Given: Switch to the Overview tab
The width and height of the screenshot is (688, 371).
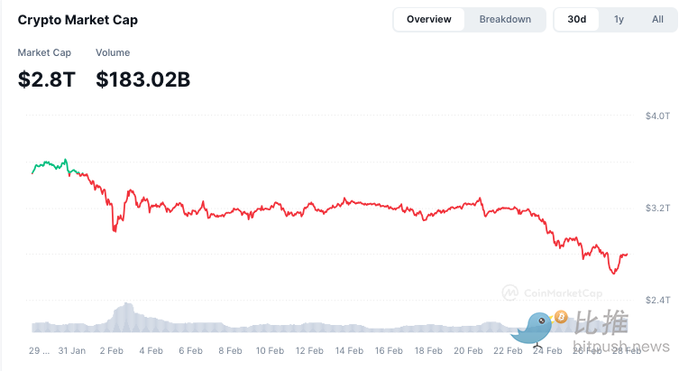Looking at the screenshot, I should click(428, 19).
